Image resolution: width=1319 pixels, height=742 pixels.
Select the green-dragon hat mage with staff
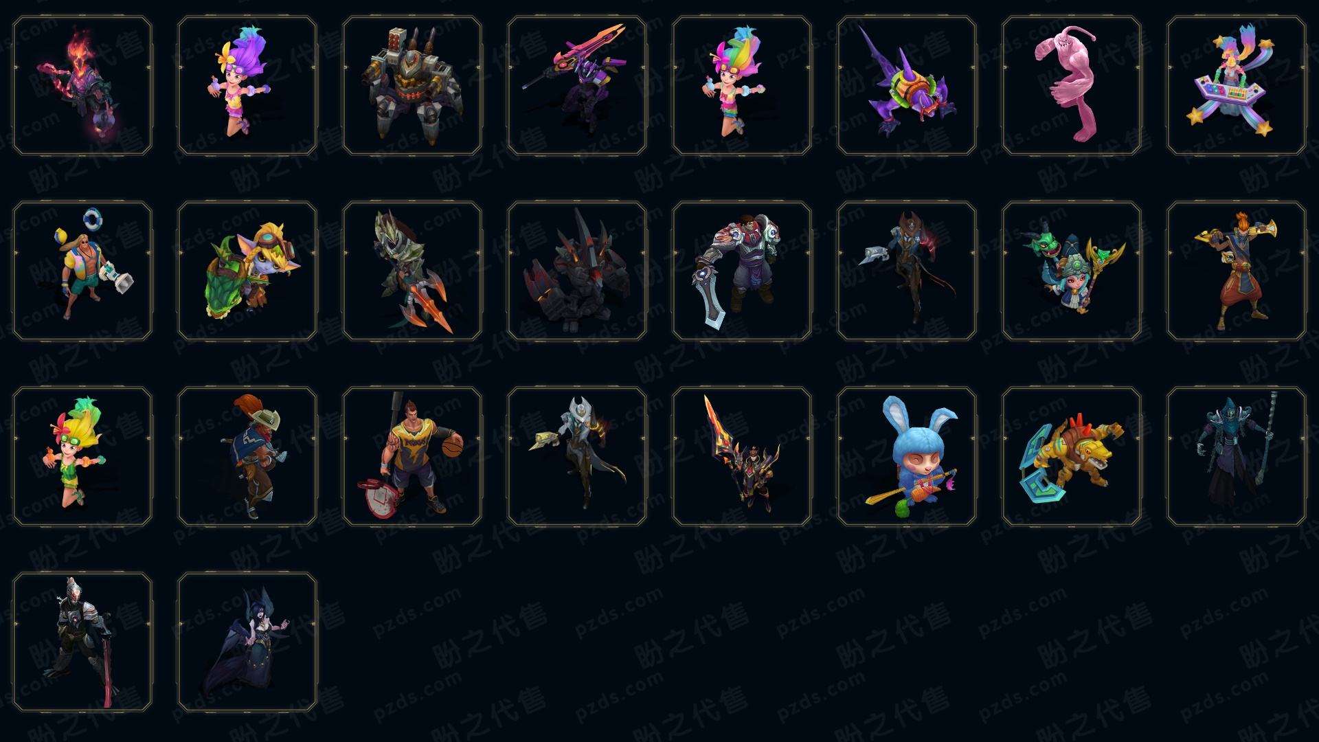point(1072,271)
